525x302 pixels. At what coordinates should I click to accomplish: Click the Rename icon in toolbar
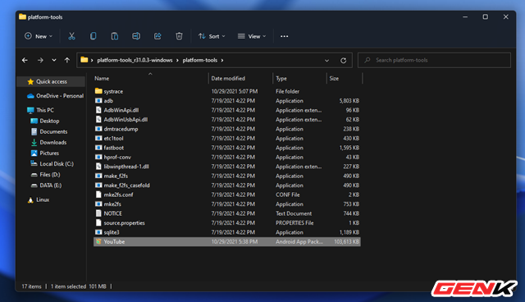pos(136,36)
